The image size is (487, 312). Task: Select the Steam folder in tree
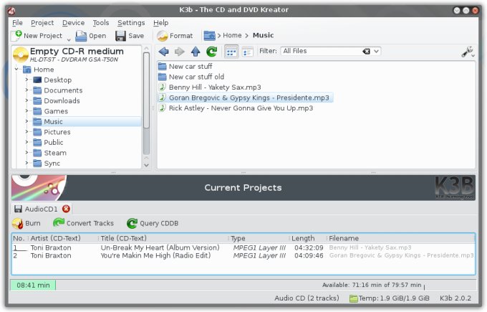(49, 153)
